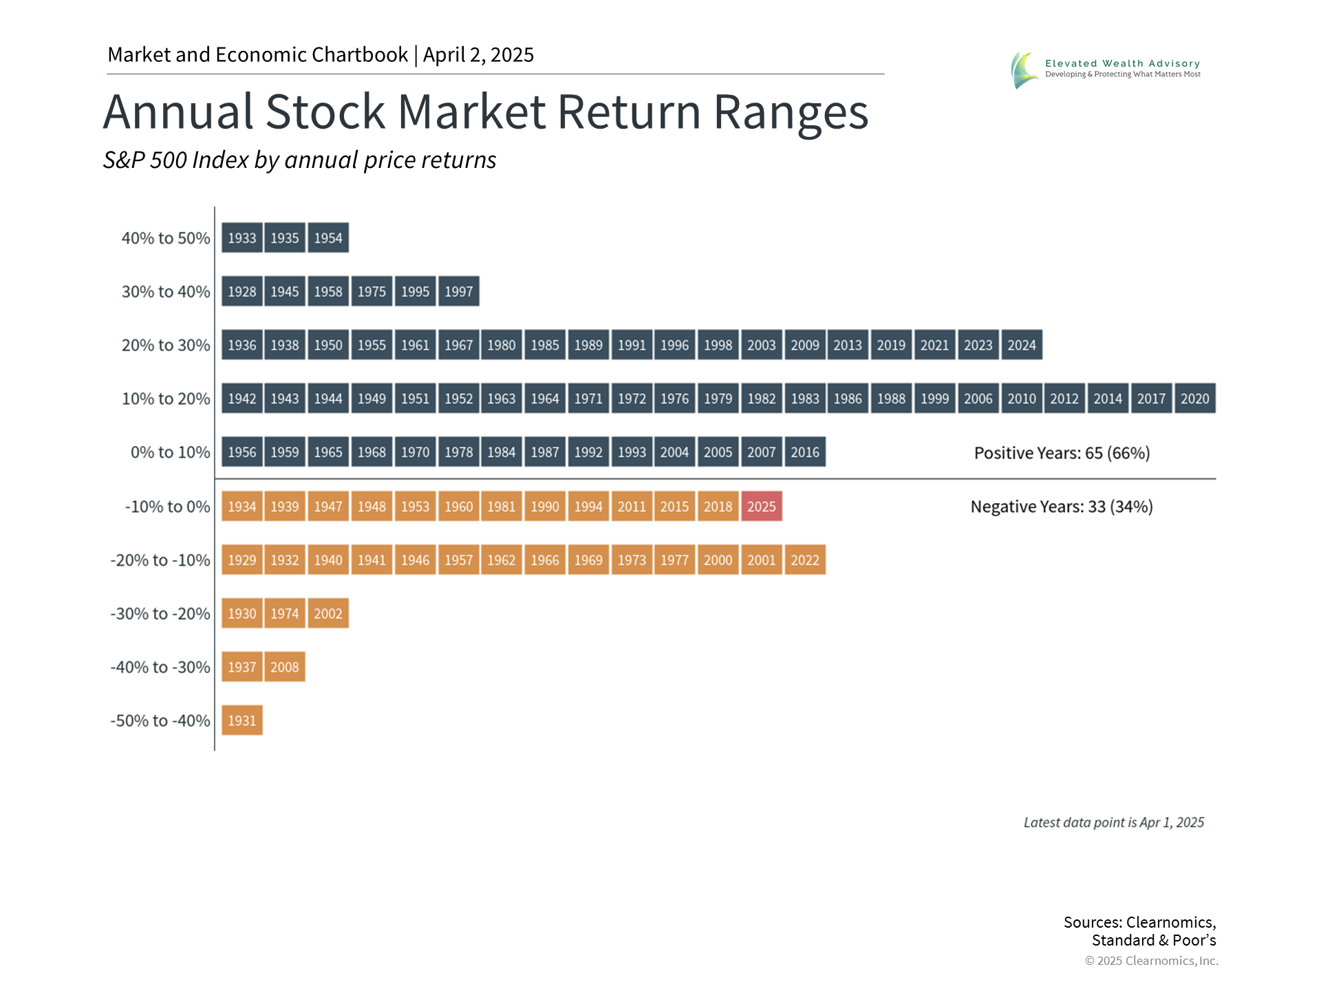Click the "Negative Years: 33 (34%)" text
1321x991 pixels.
(1061, 507)
